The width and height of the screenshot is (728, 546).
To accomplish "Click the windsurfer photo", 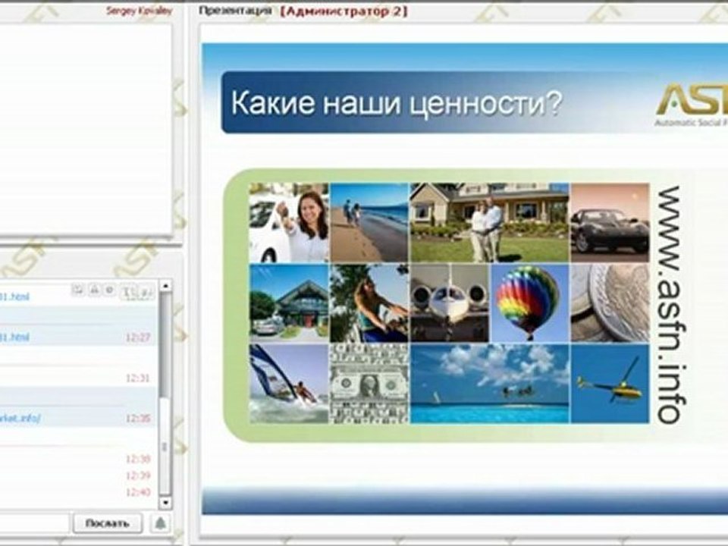I will [289, 384].
